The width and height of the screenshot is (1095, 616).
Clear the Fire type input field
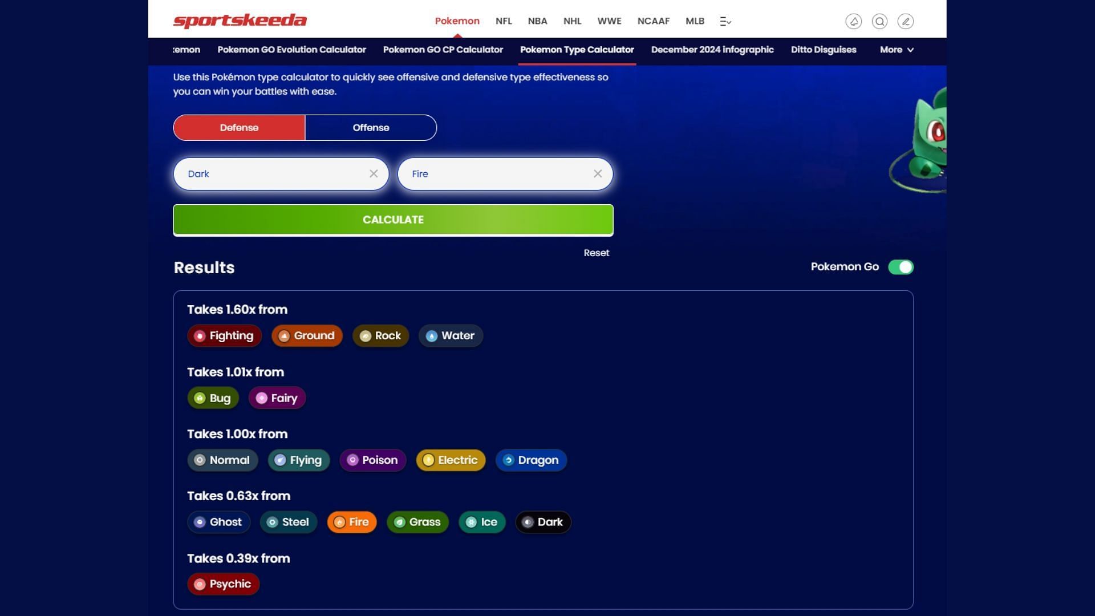point(598,174)
